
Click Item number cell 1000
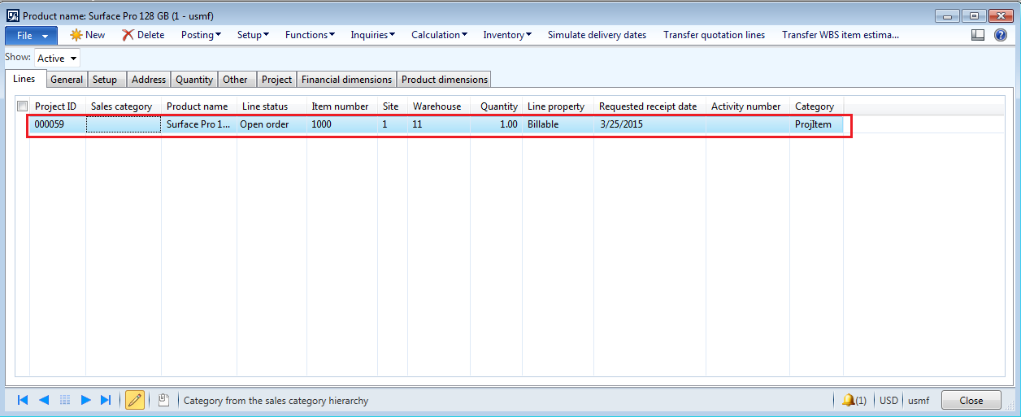tap(342, 124)
